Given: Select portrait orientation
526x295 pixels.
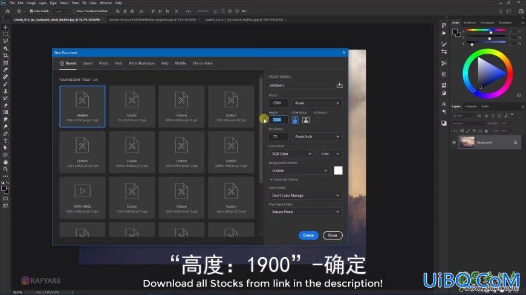Looking at the screenshot, I should pos(295,120).
